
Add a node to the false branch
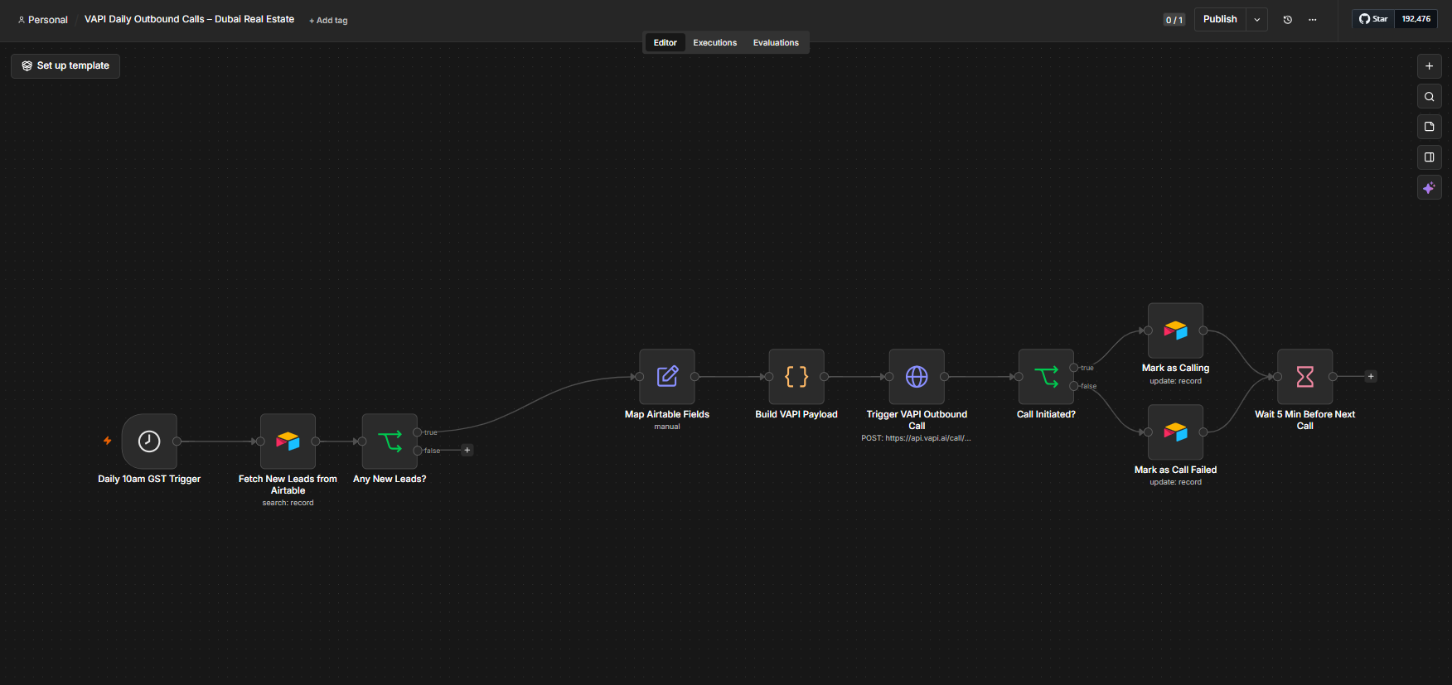pyautogui.click(x=467, y=451)
